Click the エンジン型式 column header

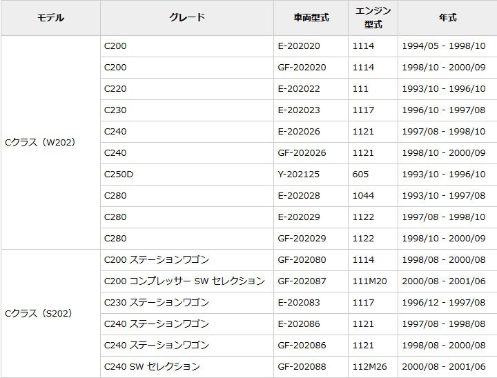point(373,18)
